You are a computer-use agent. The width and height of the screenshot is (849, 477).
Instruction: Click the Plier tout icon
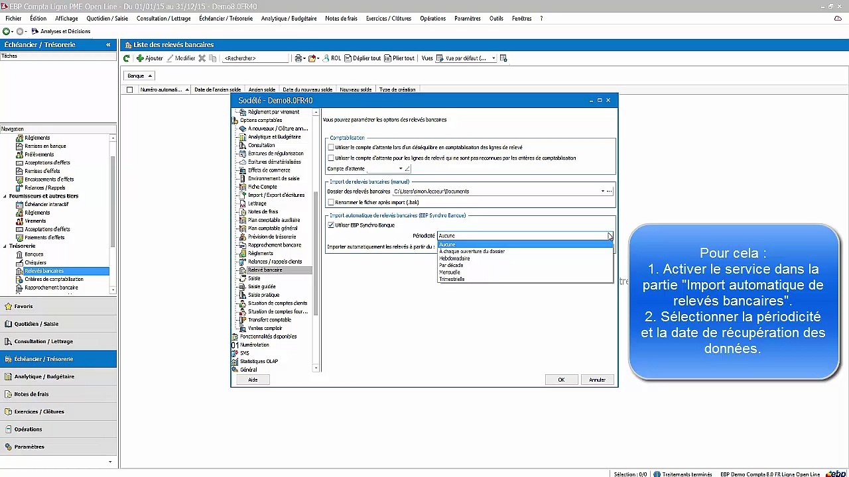click(x=388, y=58)
